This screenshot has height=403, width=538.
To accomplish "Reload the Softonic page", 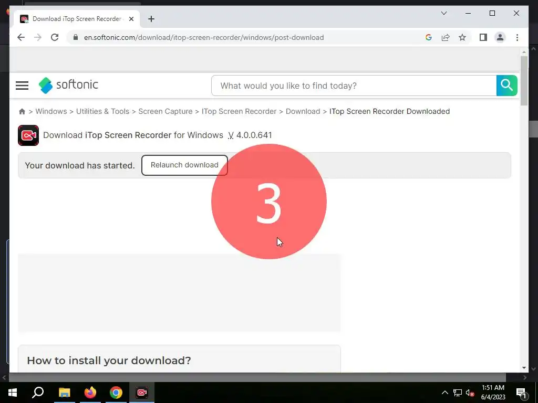I will click(55, 37).
